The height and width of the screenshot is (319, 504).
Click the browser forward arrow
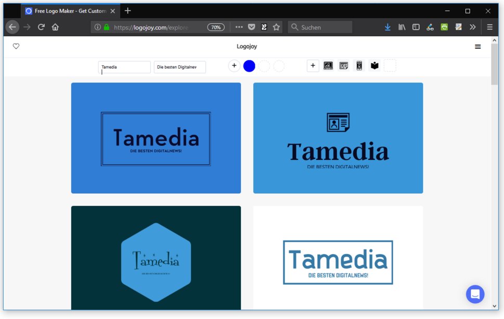click(x=27, y=28)
